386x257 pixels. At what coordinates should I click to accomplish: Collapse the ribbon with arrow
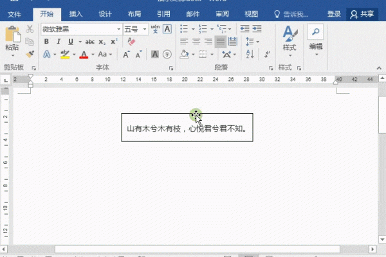[x=379, y=68]
